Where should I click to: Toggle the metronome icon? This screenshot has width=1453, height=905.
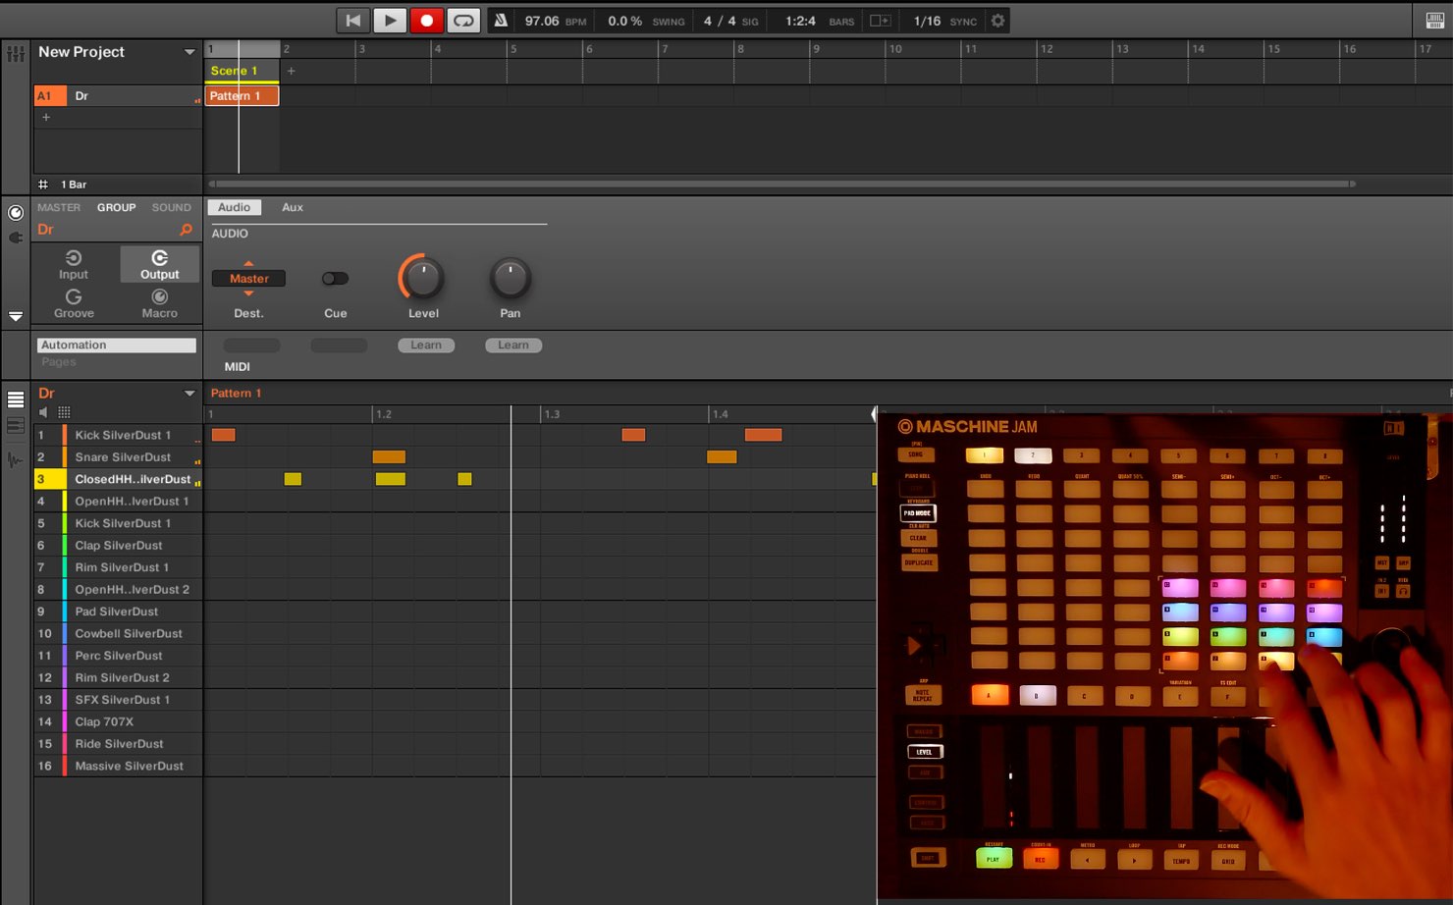(x=501, y=21)
